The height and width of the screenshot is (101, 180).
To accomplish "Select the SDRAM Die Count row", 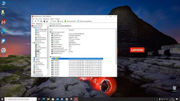I will pyautogui.click(x=76, y=53).
